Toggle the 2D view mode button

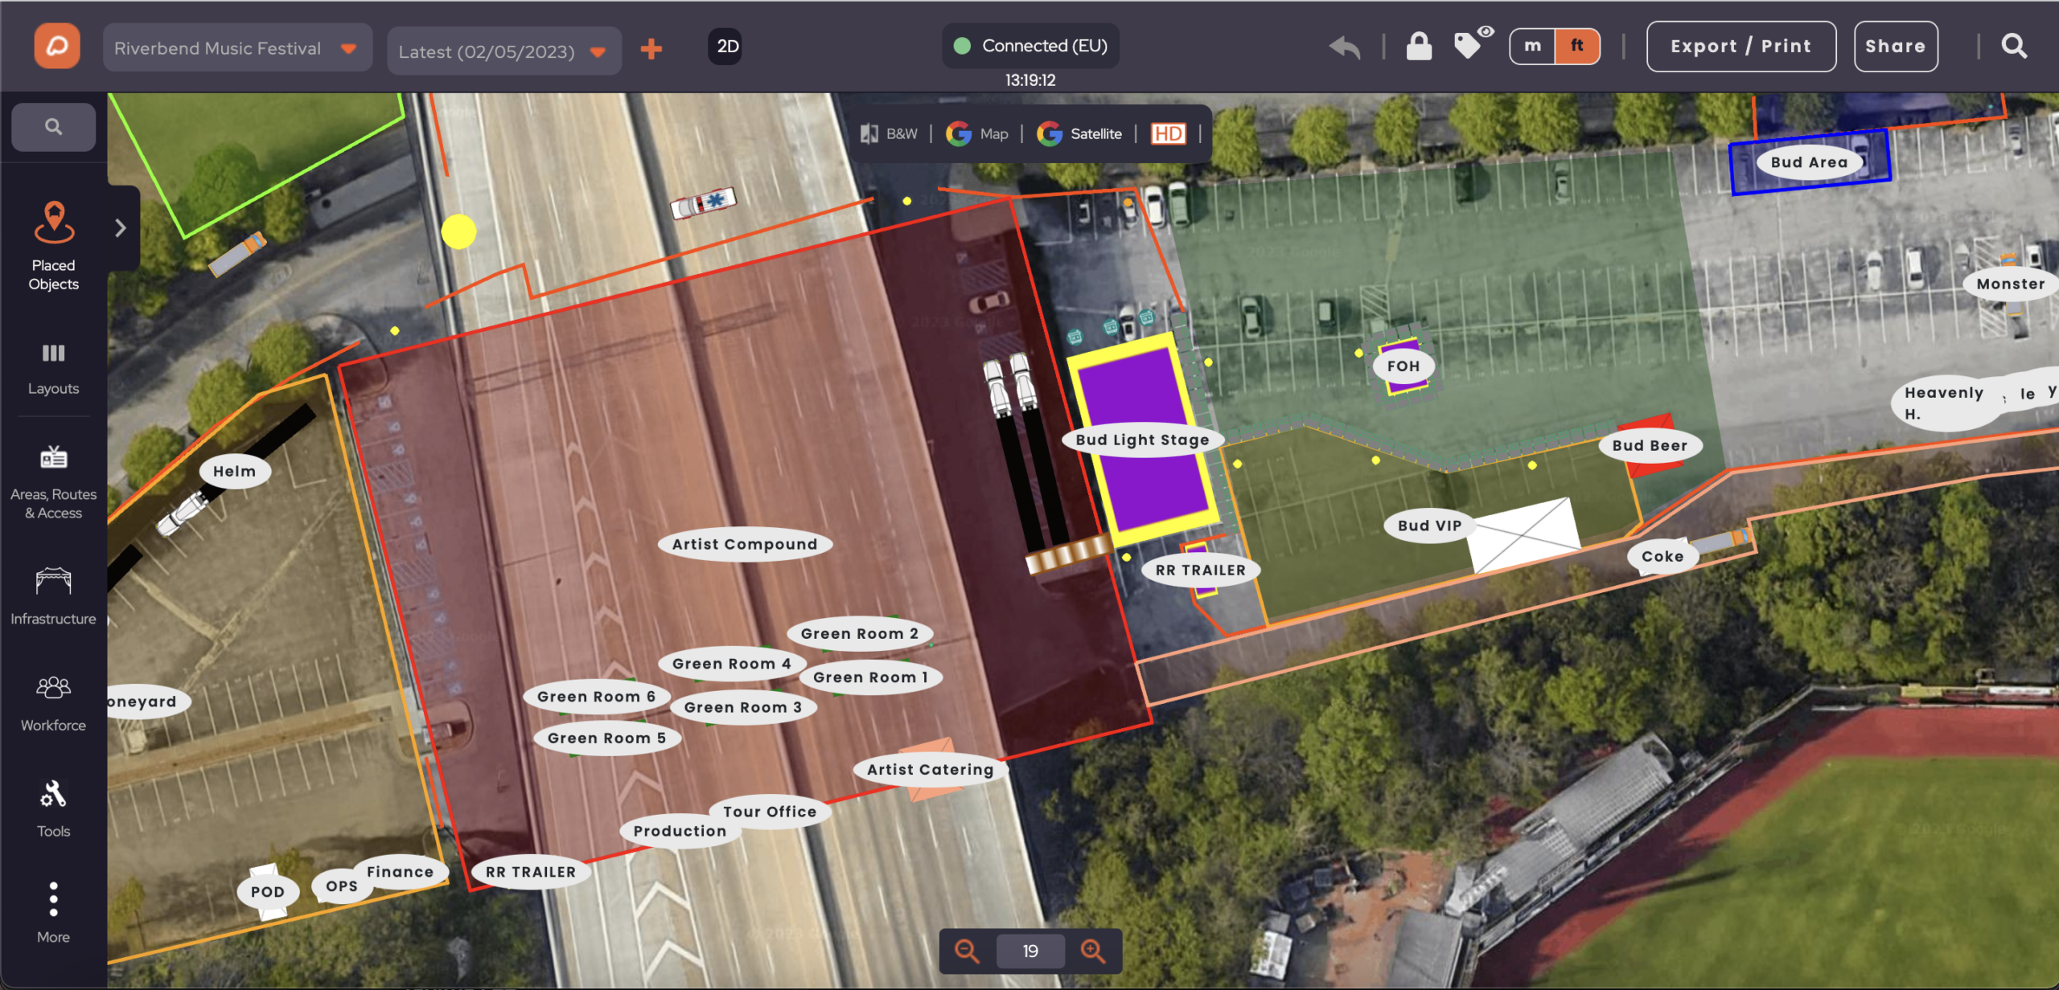(x=727, y=47)
